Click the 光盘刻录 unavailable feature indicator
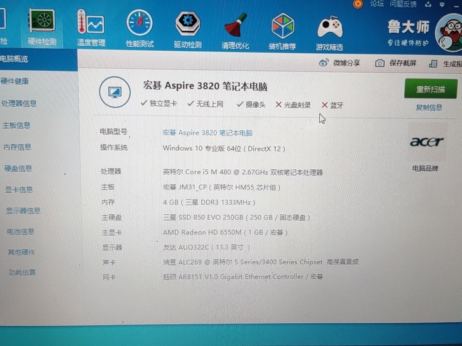The width and height of the screenshot is (462, 346). point(293,105)
